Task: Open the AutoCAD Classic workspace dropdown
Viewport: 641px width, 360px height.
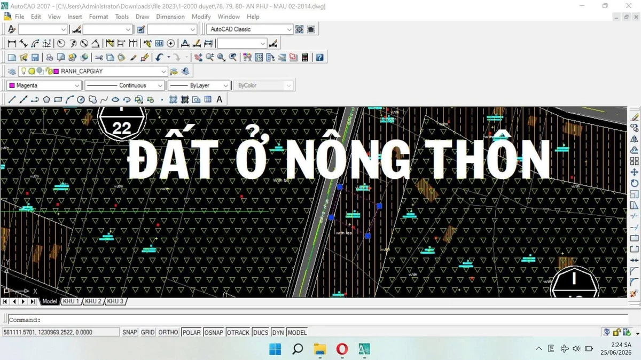Action: [251, 29]
